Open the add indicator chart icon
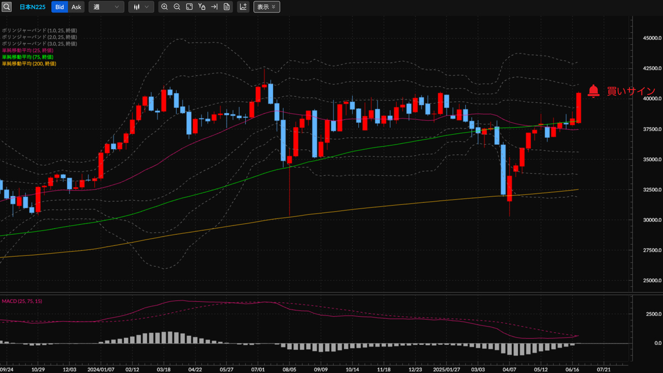The image size is (663, 373). [x=243, y=7]
